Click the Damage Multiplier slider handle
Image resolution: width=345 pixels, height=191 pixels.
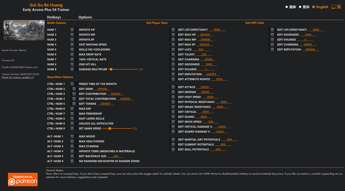[x=111, y=69]
